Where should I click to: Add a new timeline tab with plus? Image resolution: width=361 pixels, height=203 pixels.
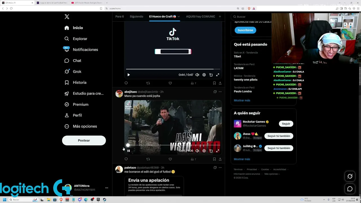tap(220, 16)
